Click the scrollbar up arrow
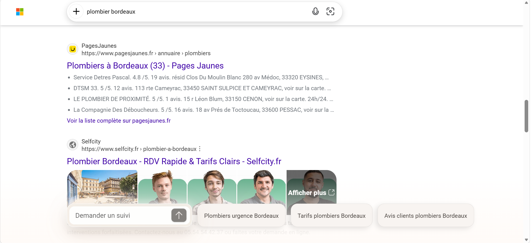 pyautogui.click(x=526, y=3)
